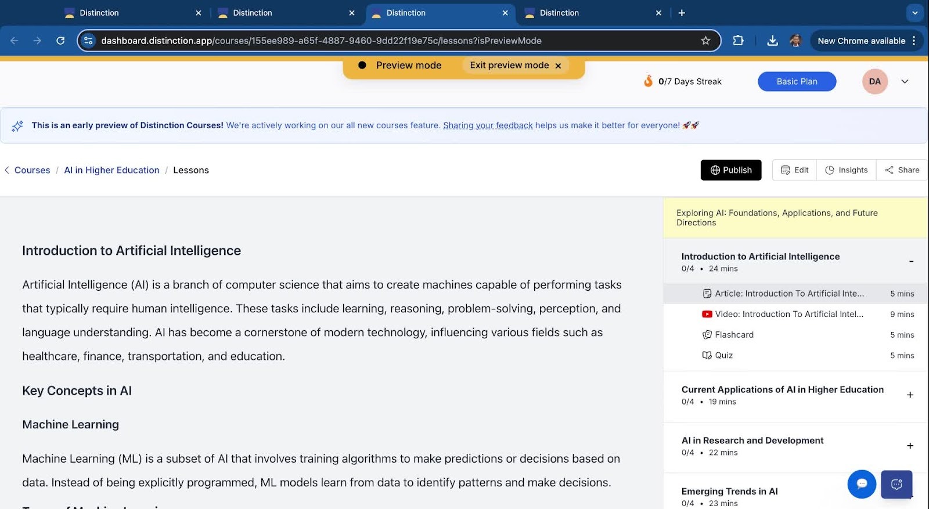
Task: Reload the page with refresh icon
Action: (60, 41)
